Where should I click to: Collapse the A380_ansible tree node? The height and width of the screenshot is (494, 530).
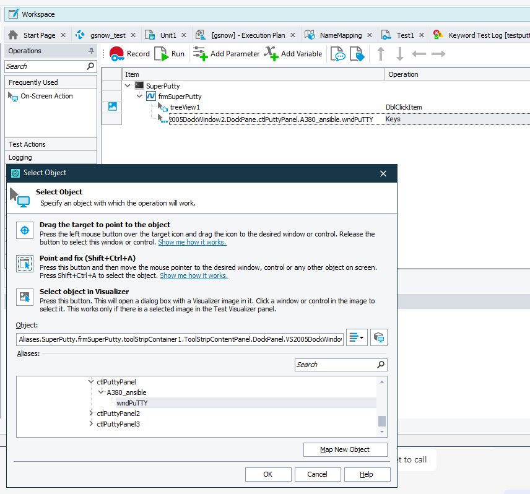(102, 392)
